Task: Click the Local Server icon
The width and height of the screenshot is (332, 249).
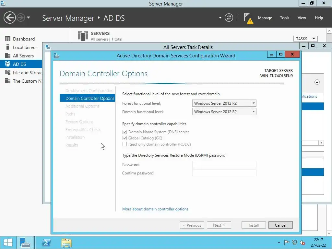Action: (8, 47)
